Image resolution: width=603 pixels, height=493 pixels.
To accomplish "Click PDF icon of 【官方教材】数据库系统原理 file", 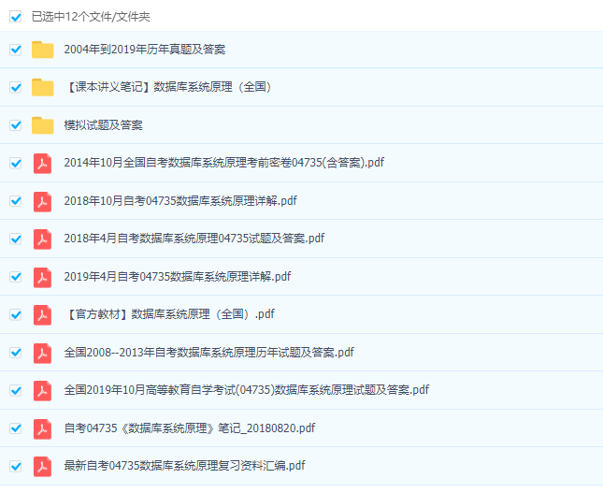I will pos(42,315).
